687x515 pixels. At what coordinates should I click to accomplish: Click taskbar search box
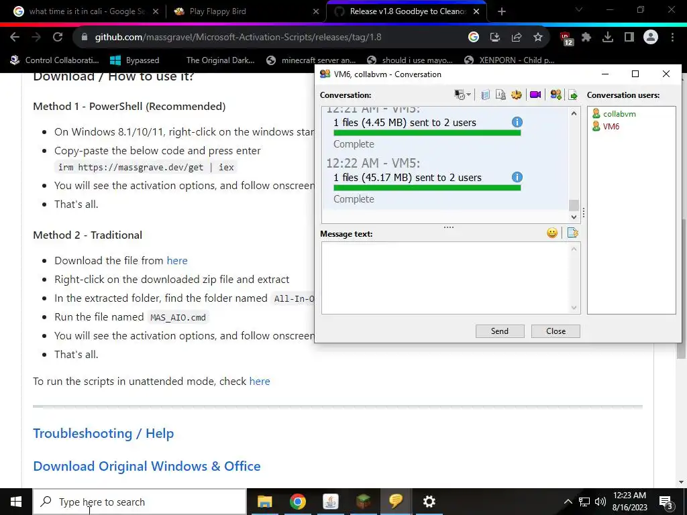(140, 502)
